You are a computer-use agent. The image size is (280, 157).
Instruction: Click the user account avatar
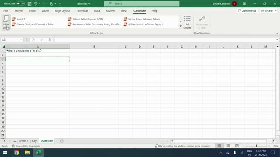234,4
